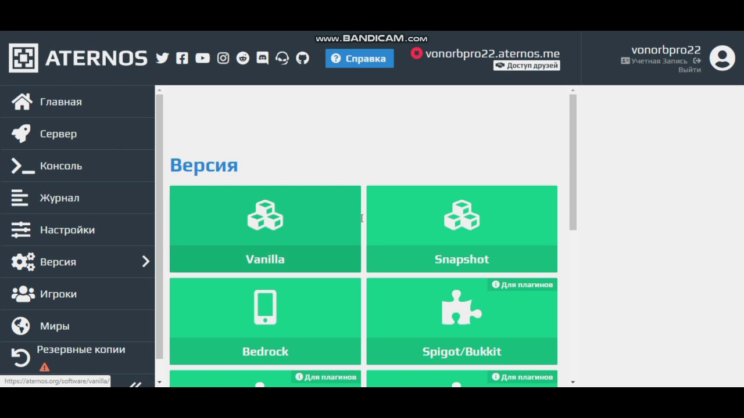Go to Главная in the sidebar
The image size is (744, 418).
click(77, 102)
